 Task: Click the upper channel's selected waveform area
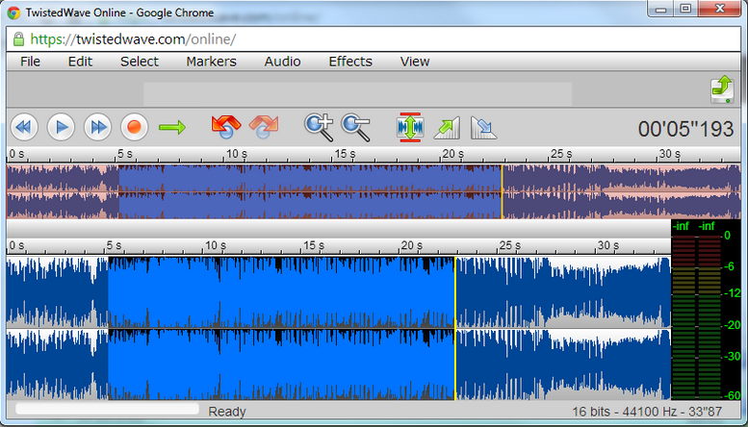pos(281,292)
